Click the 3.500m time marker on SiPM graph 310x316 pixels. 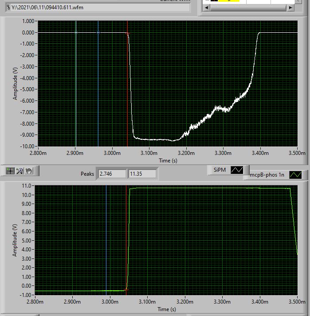[x=297, y=153]
